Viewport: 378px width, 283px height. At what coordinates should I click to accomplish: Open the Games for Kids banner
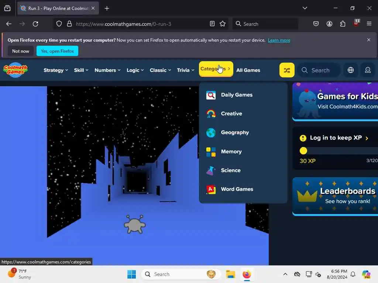pyautogui.click(x=335, y=102)
